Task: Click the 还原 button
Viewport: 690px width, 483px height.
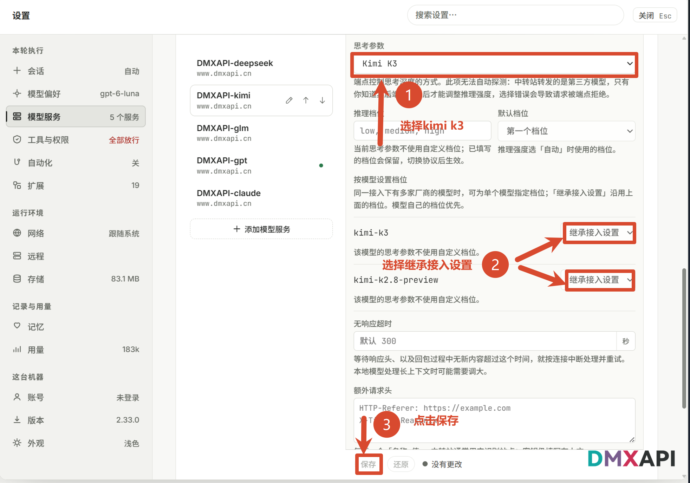Action: point(401,464)
